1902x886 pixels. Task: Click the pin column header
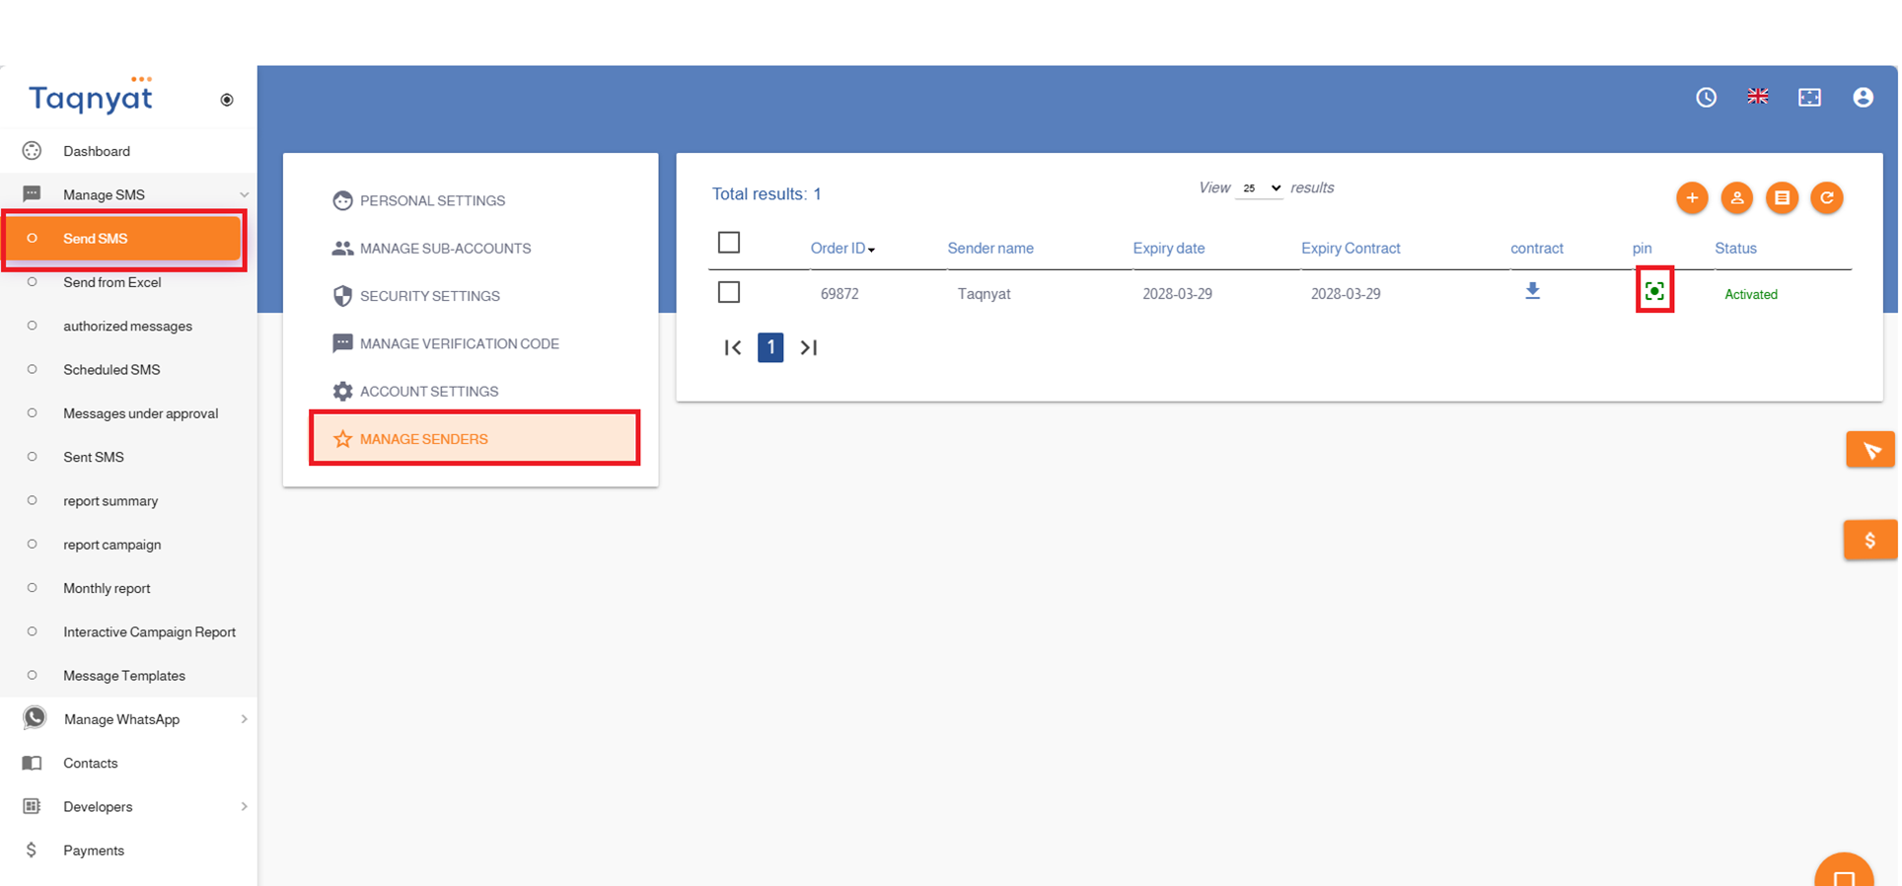coord(1642,249)
